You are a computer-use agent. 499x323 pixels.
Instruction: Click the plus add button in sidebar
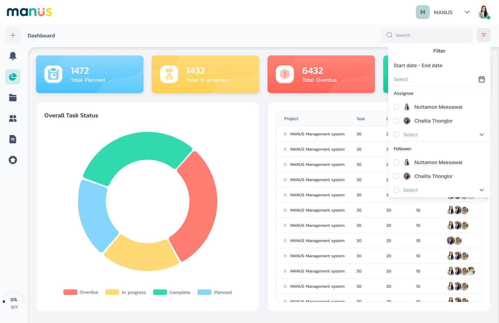(x=13, y=35)
